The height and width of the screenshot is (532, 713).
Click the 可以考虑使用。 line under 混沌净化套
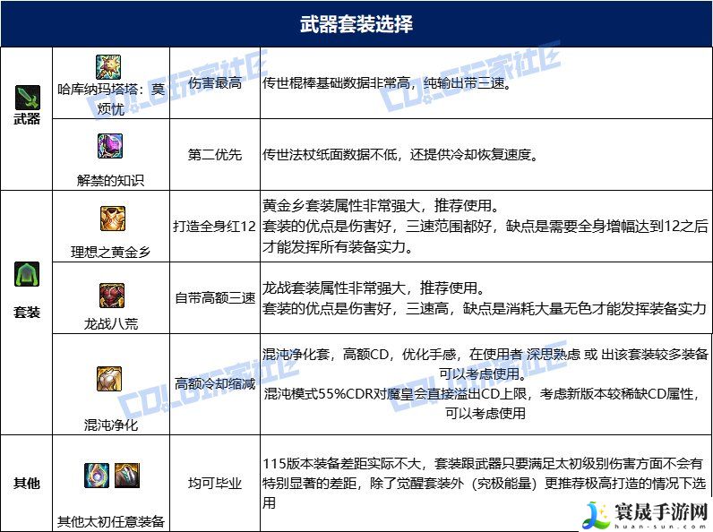coord(483,373)
